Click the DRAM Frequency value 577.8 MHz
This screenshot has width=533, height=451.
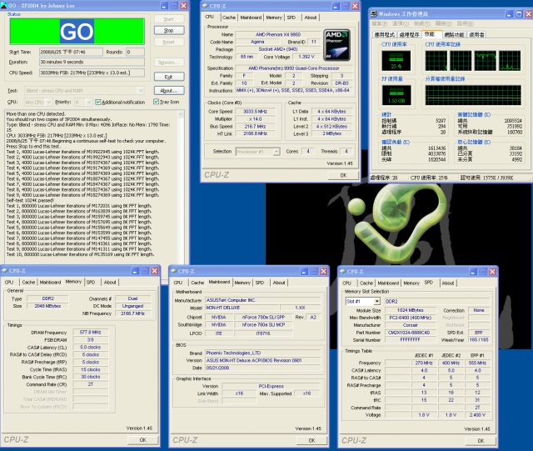click(91, 333)
